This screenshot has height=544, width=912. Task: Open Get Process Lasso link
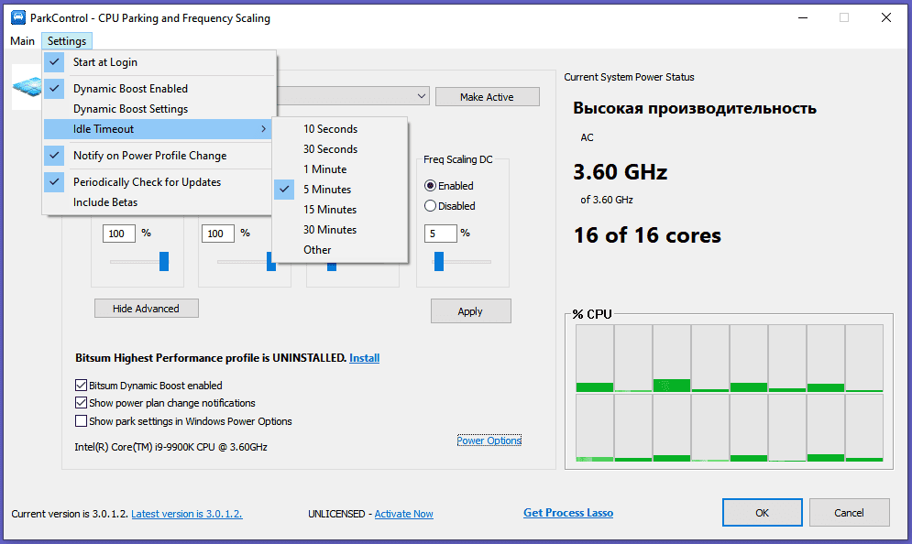568,513
